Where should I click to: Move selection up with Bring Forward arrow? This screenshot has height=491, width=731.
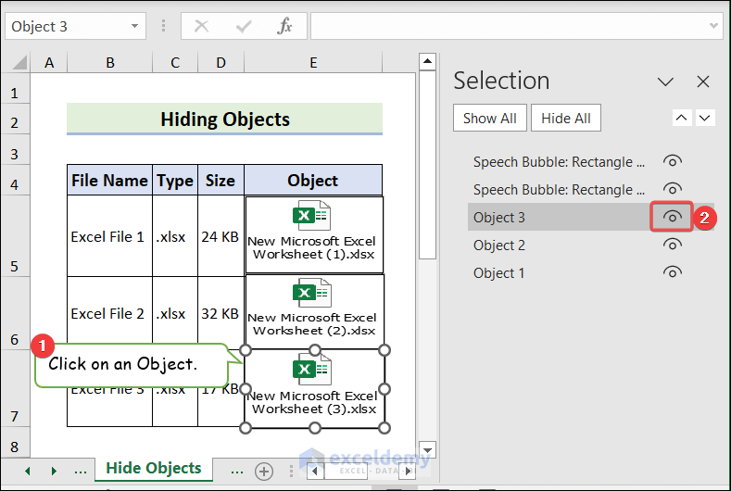682,118
